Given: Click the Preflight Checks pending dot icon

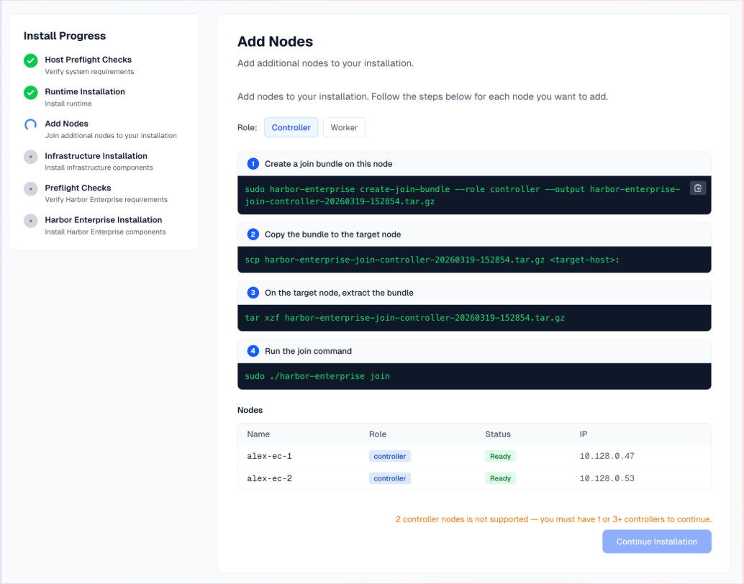Looking at the screenshot, I should coord(31,189).
